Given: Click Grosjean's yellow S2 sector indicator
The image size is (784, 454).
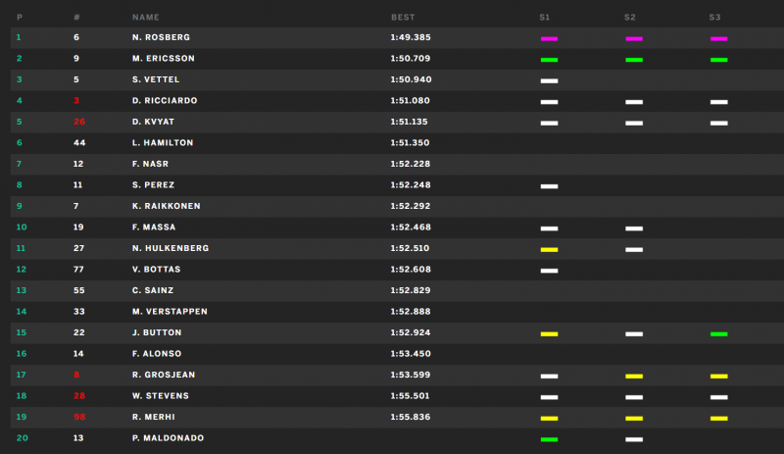Looking at the screenshot, I should coord(634,376).
